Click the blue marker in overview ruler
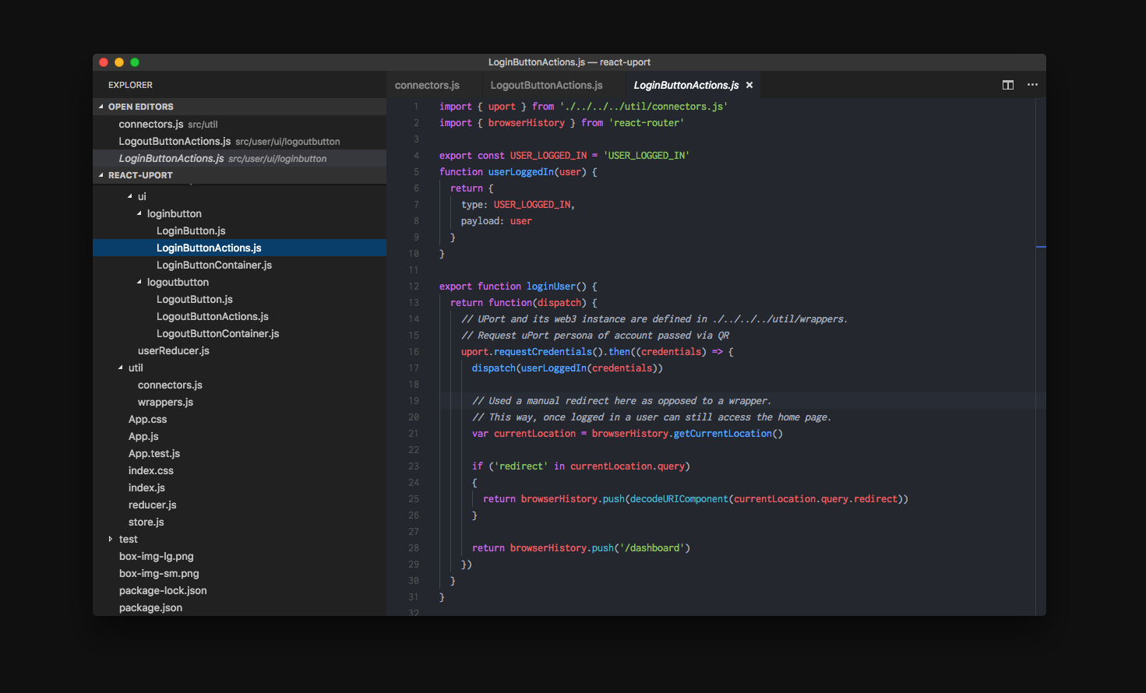This screenshot has height=693, width=1146. [1040, 247]
